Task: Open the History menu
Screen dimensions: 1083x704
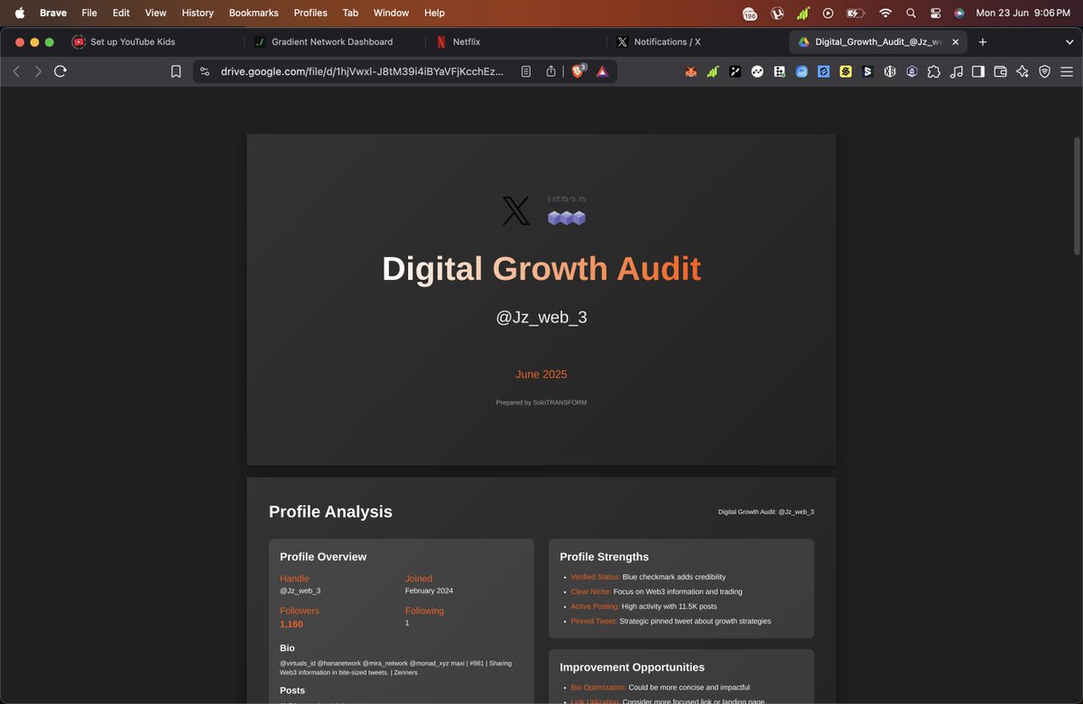Action: 198,13
